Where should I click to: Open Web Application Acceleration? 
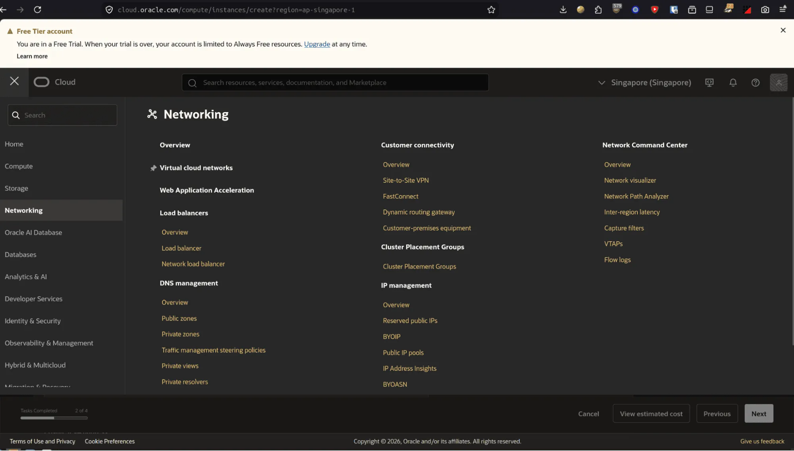[x=207, y=190]
